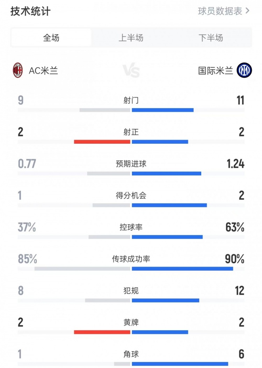The image size is (262, 368).
Task: Switch to the 上半场 tab
Action: point(131,38)
